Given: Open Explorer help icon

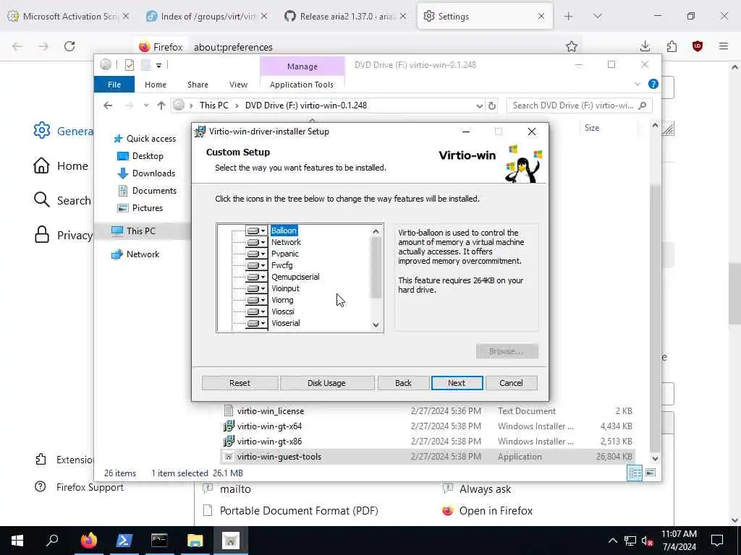Looking at the screenshot, I should (x=653, y=84).
